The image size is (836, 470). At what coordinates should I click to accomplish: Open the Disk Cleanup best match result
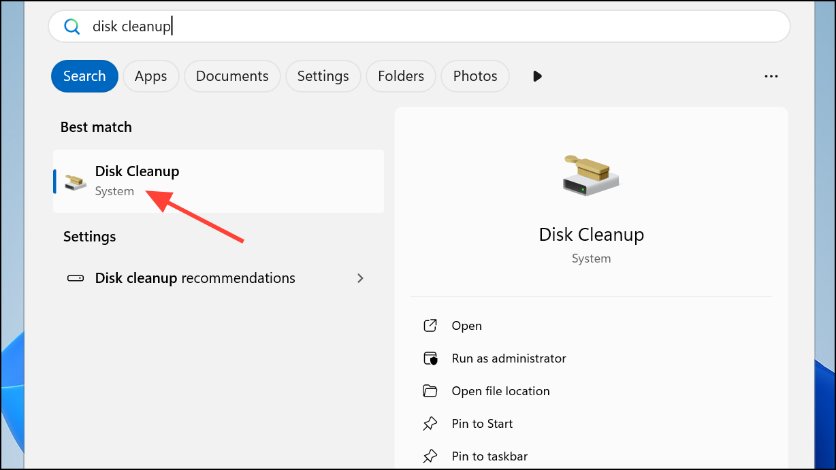219,181
